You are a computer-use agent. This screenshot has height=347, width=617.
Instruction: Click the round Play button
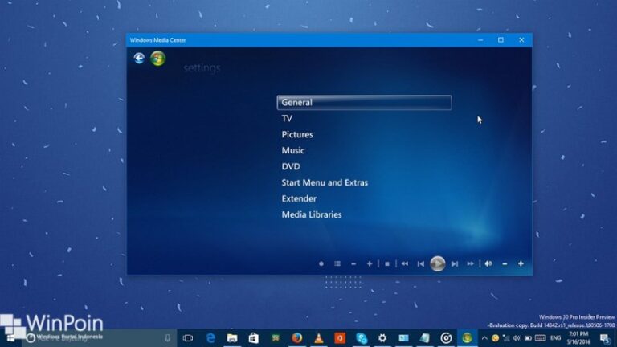(438, 263)
